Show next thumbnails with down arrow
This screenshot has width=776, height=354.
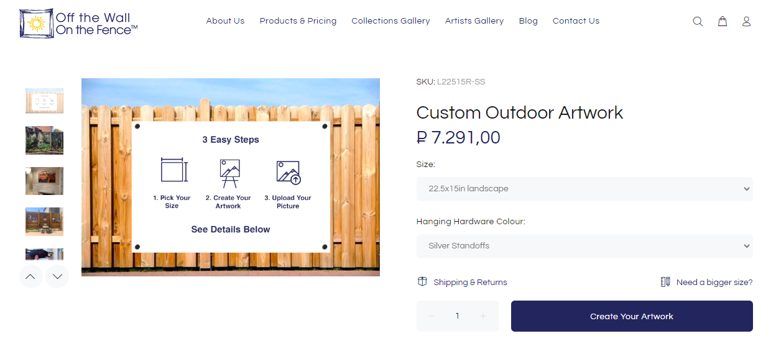pos(57,276)
